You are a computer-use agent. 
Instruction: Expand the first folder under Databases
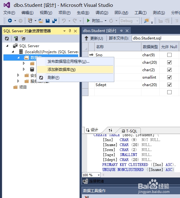click(24, 63)
